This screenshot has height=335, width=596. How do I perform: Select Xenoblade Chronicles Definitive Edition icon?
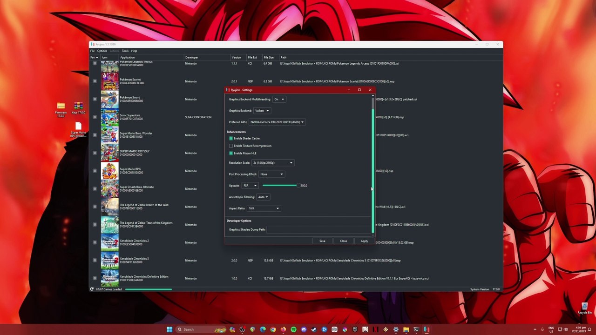tap(109, 278)
